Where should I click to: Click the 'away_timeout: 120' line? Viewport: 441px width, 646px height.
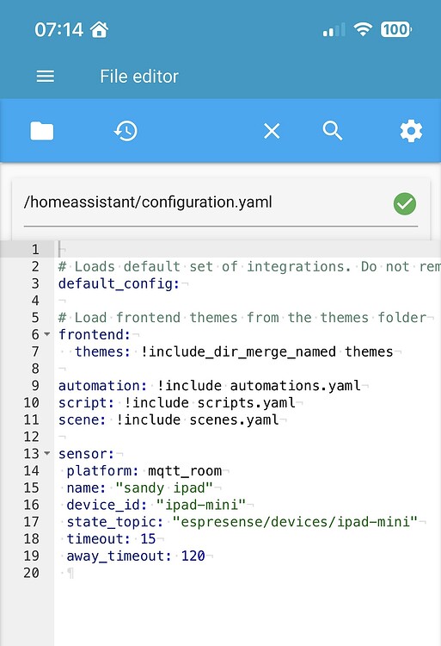point(136,556)
